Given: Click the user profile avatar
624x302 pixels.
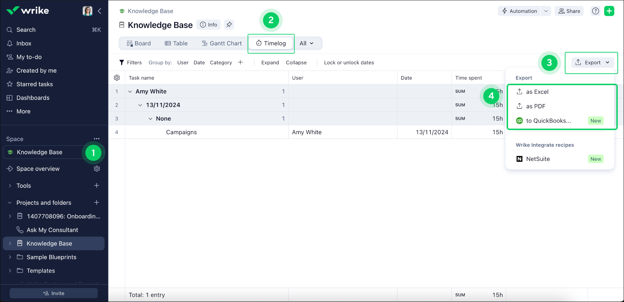Looking at the screenshot, I should point(87,11).
